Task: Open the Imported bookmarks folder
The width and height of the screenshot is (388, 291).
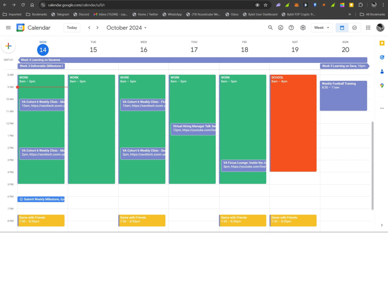Action: click(x=12, y=14)
